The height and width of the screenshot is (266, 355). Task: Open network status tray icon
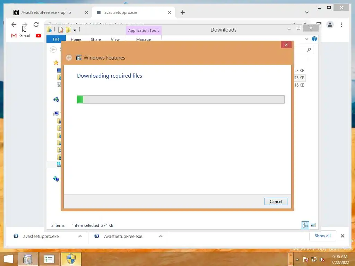[314, 259]
